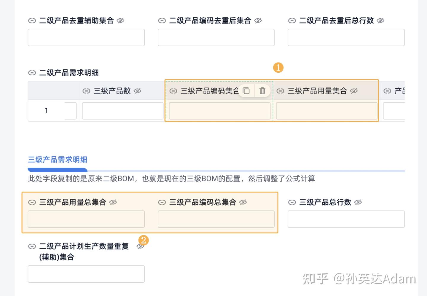Select the link icon beside 二级产品编码去重后集合
The width and height of the screenshot is (427, 296).
pyautogui.click(x=162, y=20)
